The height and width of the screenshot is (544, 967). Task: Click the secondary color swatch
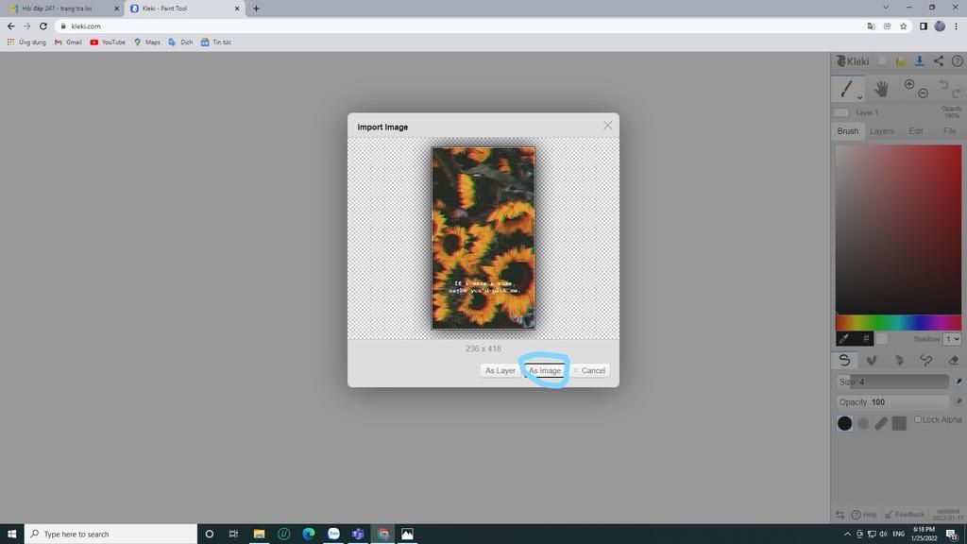point(882,339)
